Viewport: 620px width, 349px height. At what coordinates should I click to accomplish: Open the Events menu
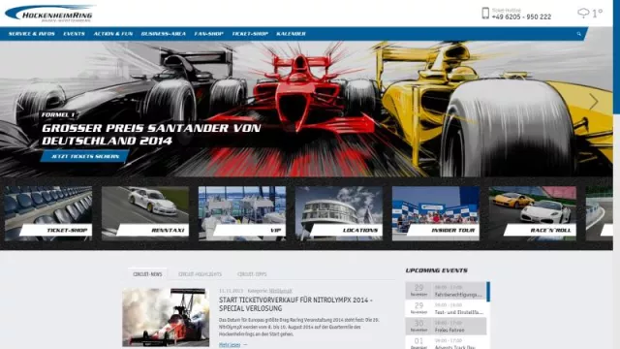pos(74,34)
